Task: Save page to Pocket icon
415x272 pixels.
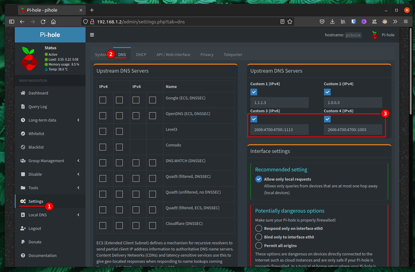Action: [x=322, y=22]
